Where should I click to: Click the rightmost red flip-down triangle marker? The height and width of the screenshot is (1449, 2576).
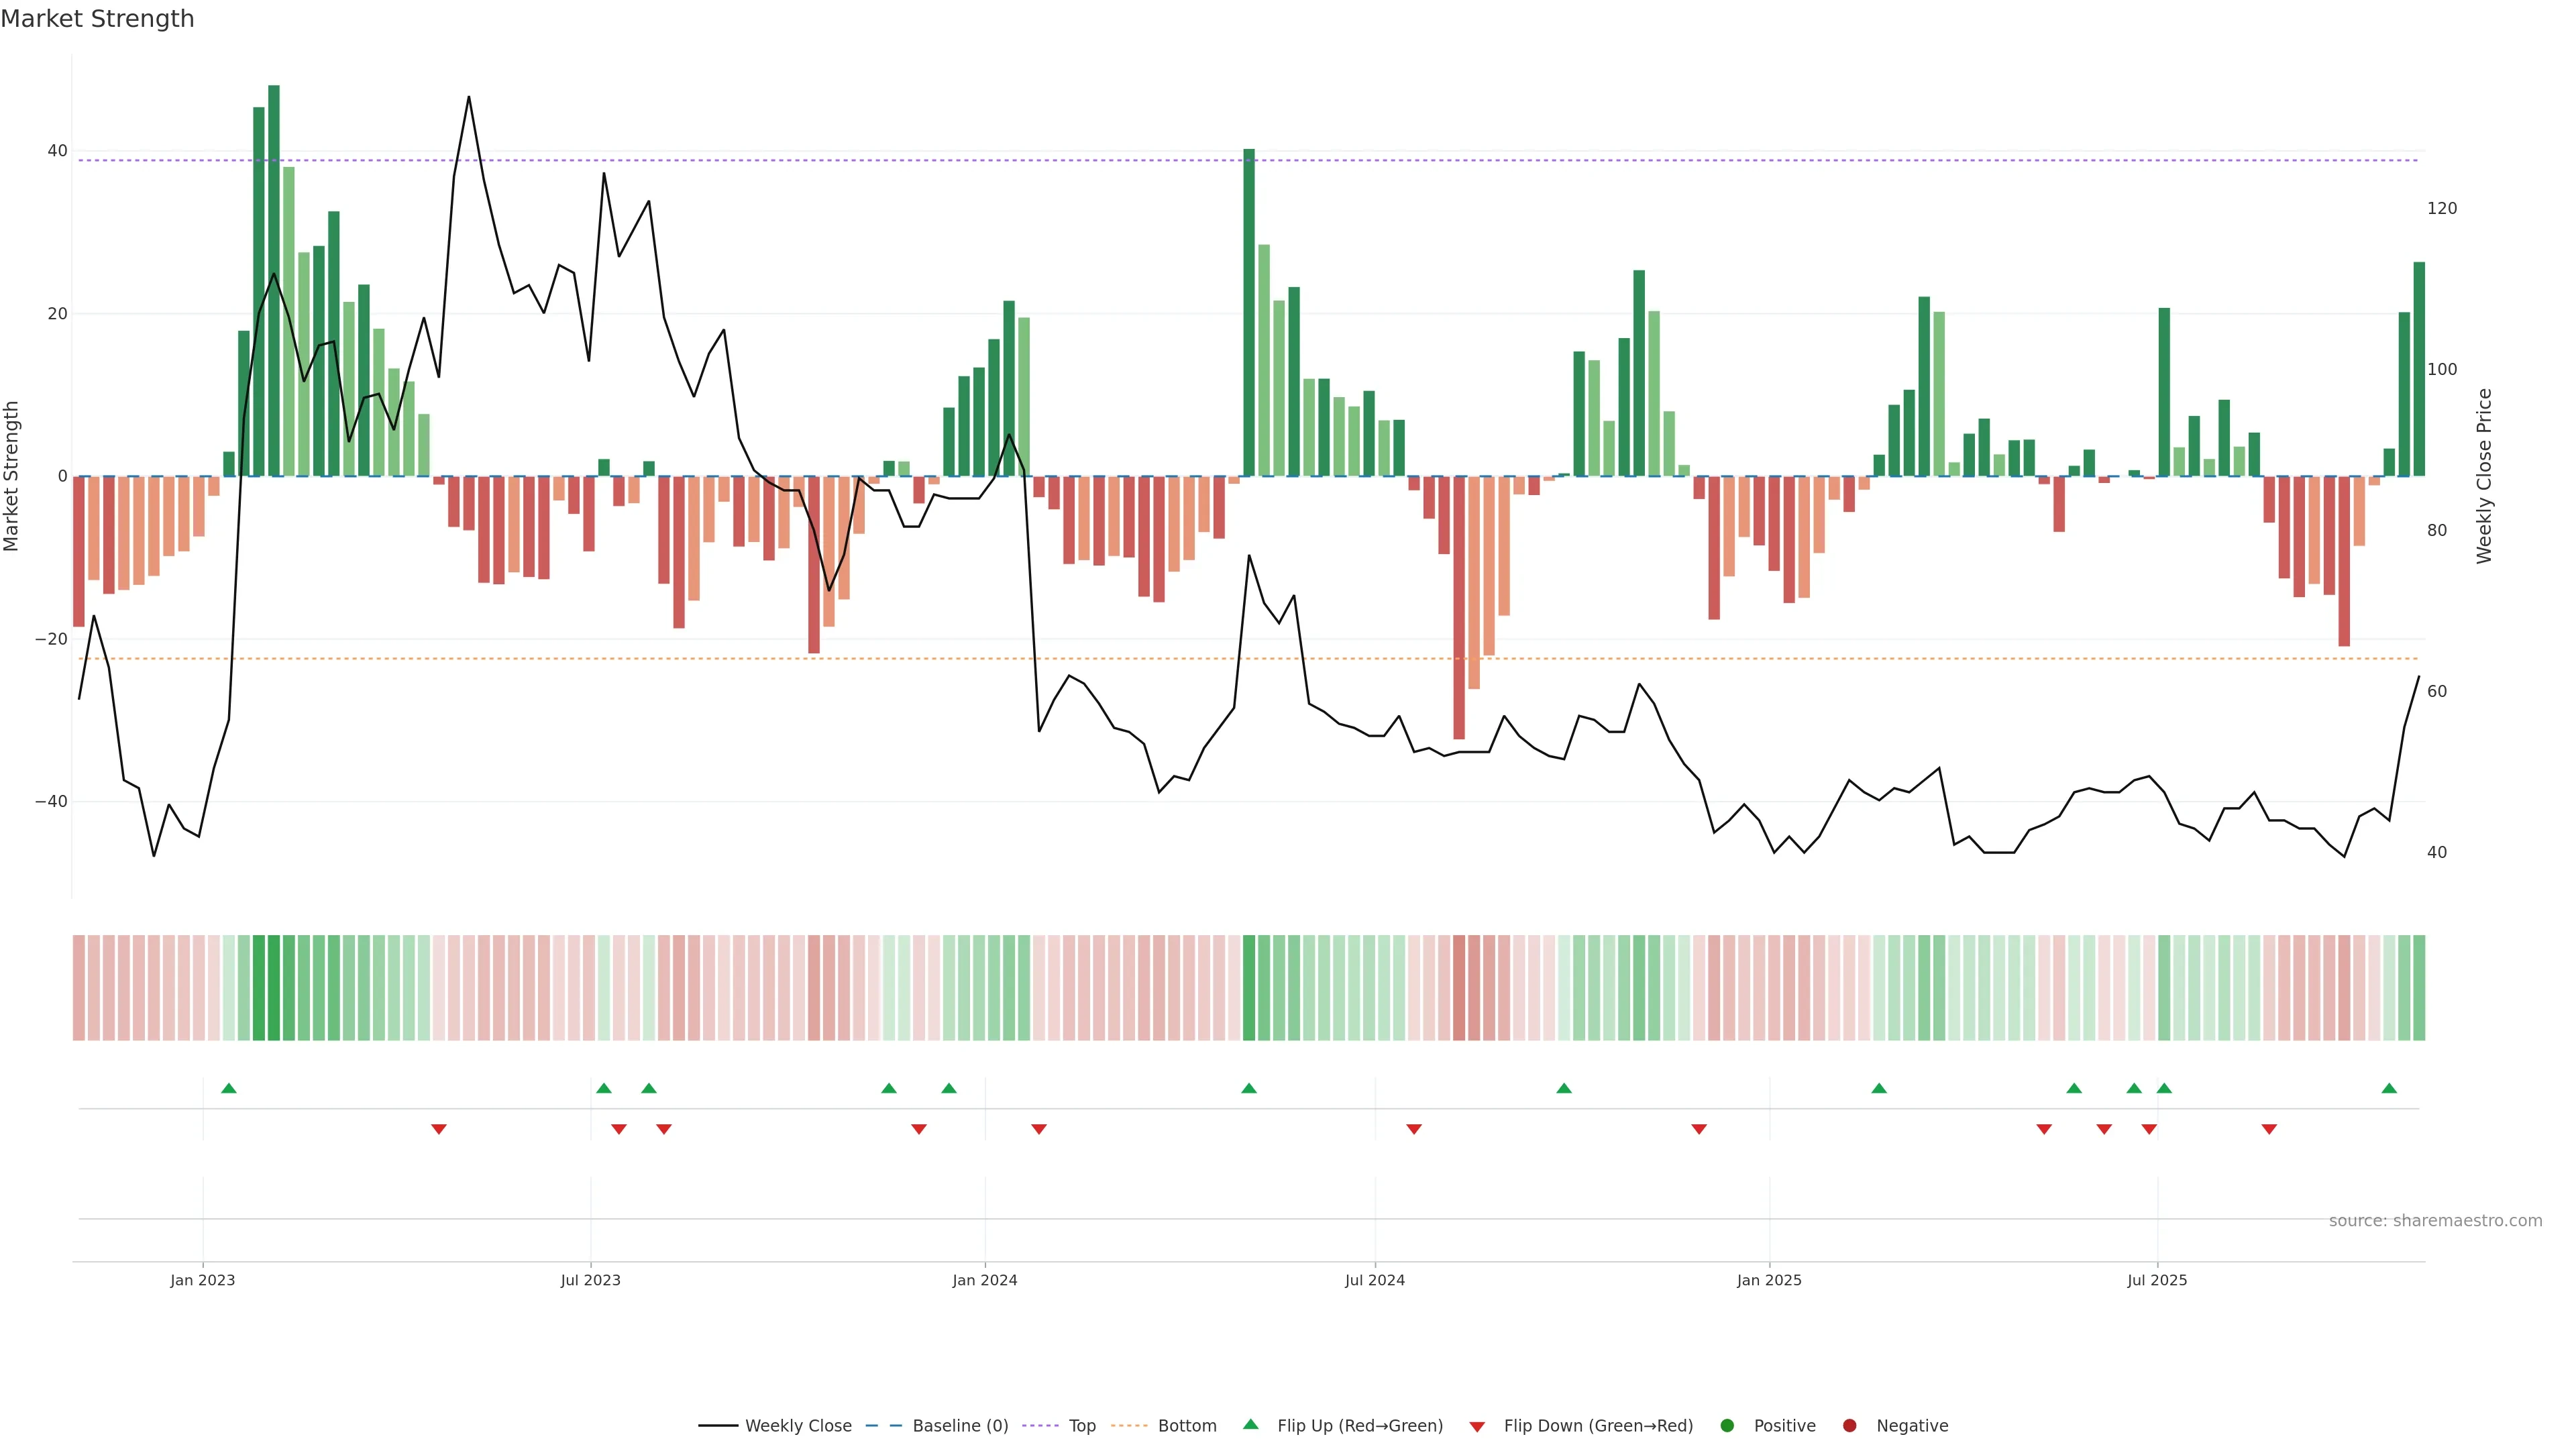(2269, 1129)
